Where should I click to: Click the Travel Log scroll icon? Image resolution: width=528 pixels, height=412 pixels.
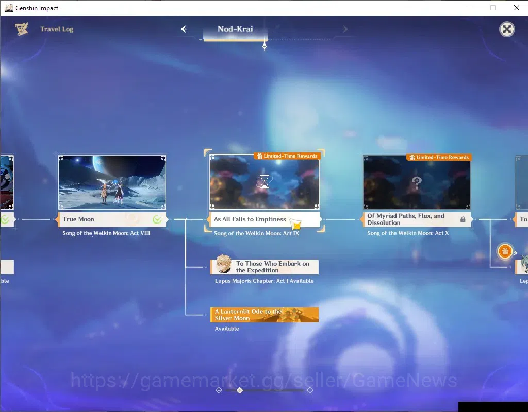tap(22, 29)
